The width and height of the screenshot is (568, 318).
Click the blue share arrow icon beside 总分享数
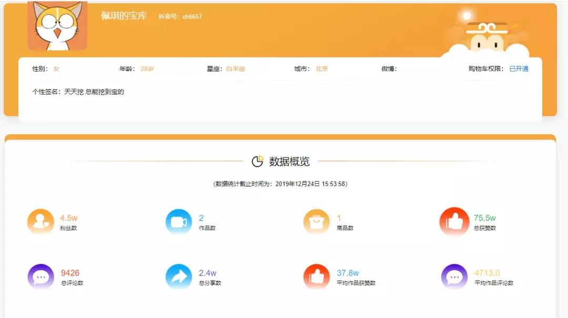coord(179,277)
